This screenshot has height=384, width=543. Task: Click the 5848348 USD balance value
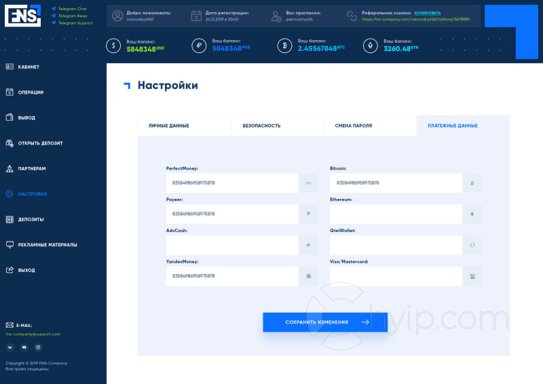pos(145,49)
